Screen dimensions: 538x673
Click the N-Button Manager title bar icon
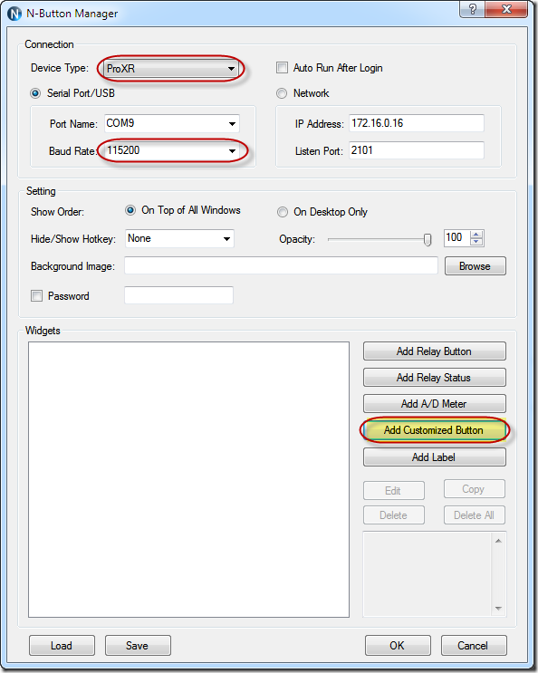(14, 14)
